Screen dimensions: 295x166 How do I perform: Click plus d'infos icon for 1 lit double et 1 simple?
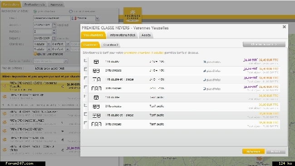click(x=204, y=80)
